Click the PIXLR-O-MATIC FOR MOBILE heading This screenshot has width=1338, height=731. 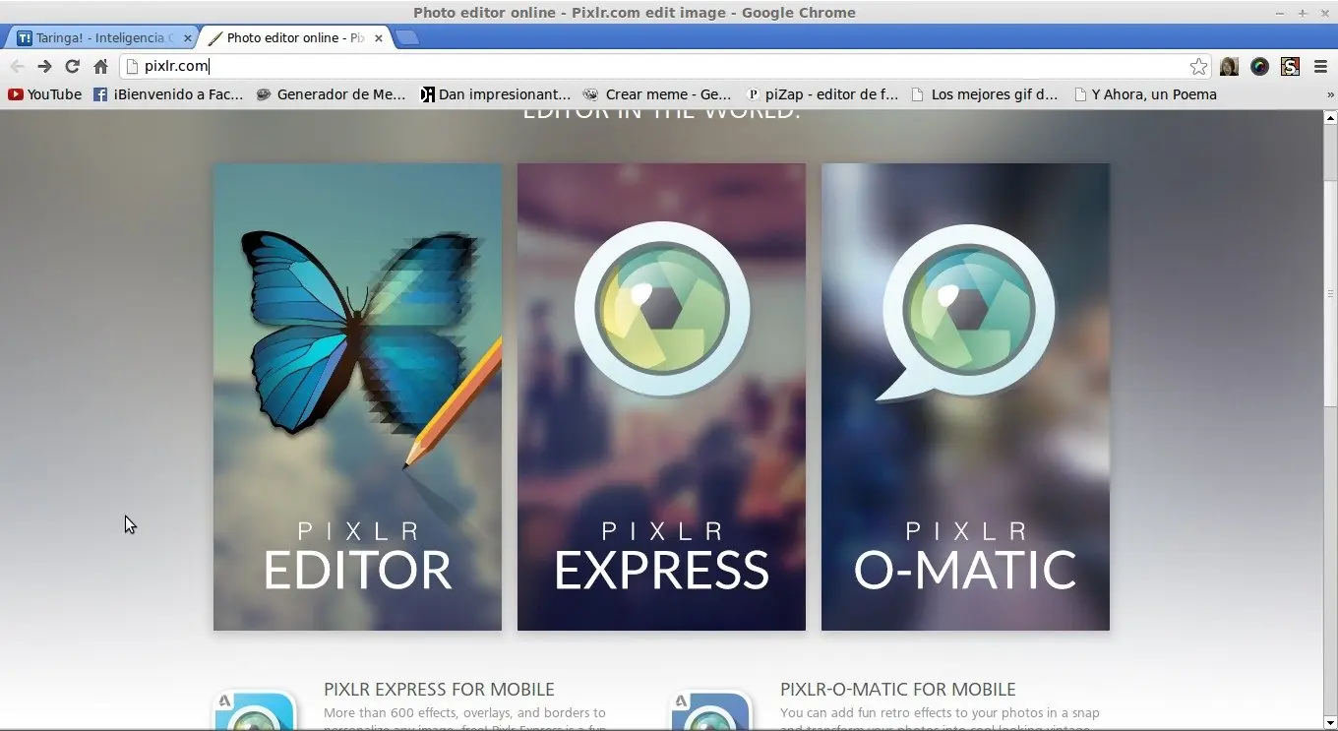[x=897, y=690]
